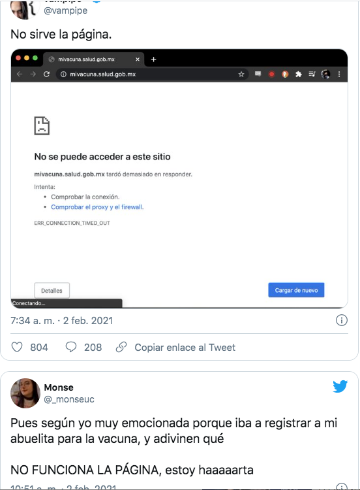The width and height of the screenshot is (360, 490).
Task: Reload the page using browser refresh icon
Action: click(x=46, y=74)
